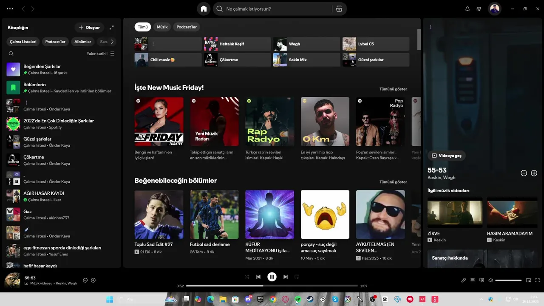Show more library filters with chevron
This screenshot has width=544, height=306.
(112, 42)
